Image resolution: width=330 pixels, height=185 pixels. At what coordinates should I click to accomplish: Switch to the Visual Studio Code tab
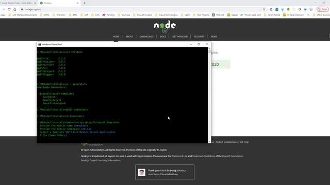[x=17, y=3]
